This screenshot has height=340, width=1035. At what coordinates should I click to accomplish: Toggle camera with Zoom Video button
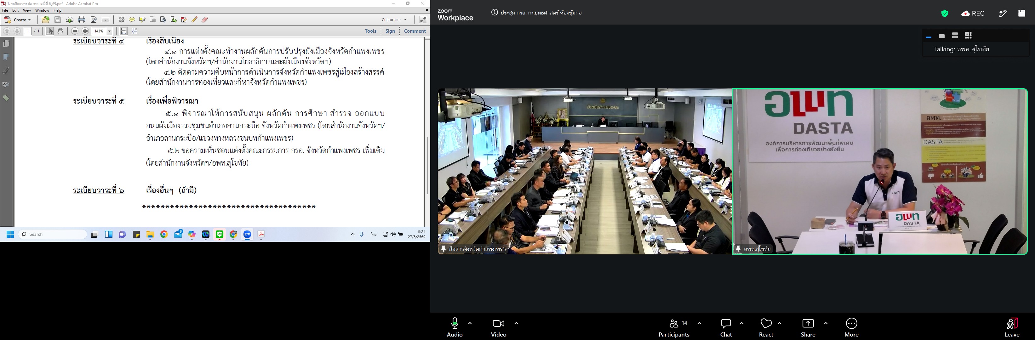(499, 327)
